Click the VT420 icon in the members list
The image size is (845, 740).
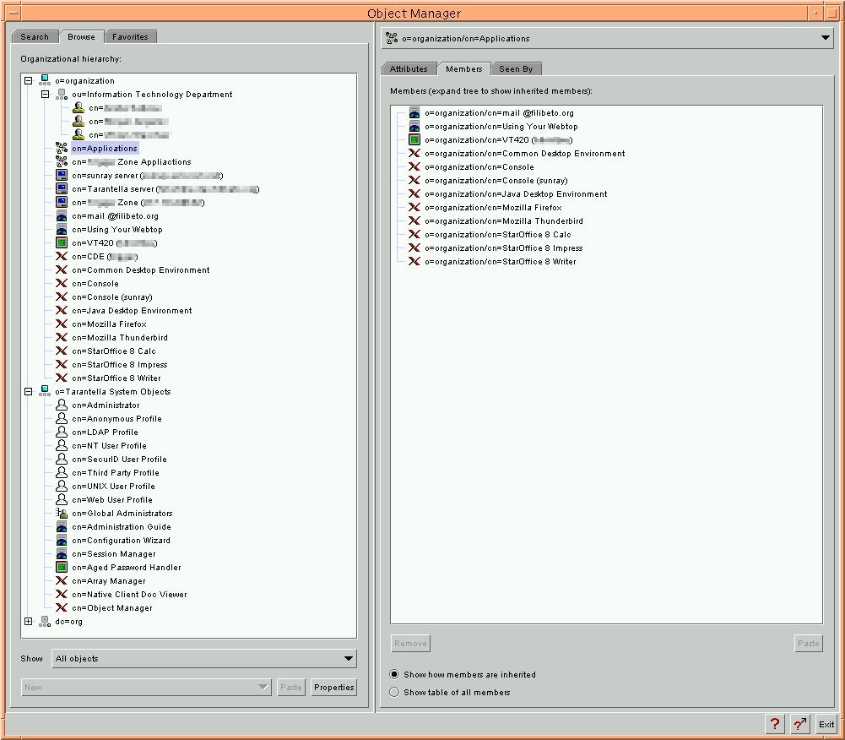[414, 140]
